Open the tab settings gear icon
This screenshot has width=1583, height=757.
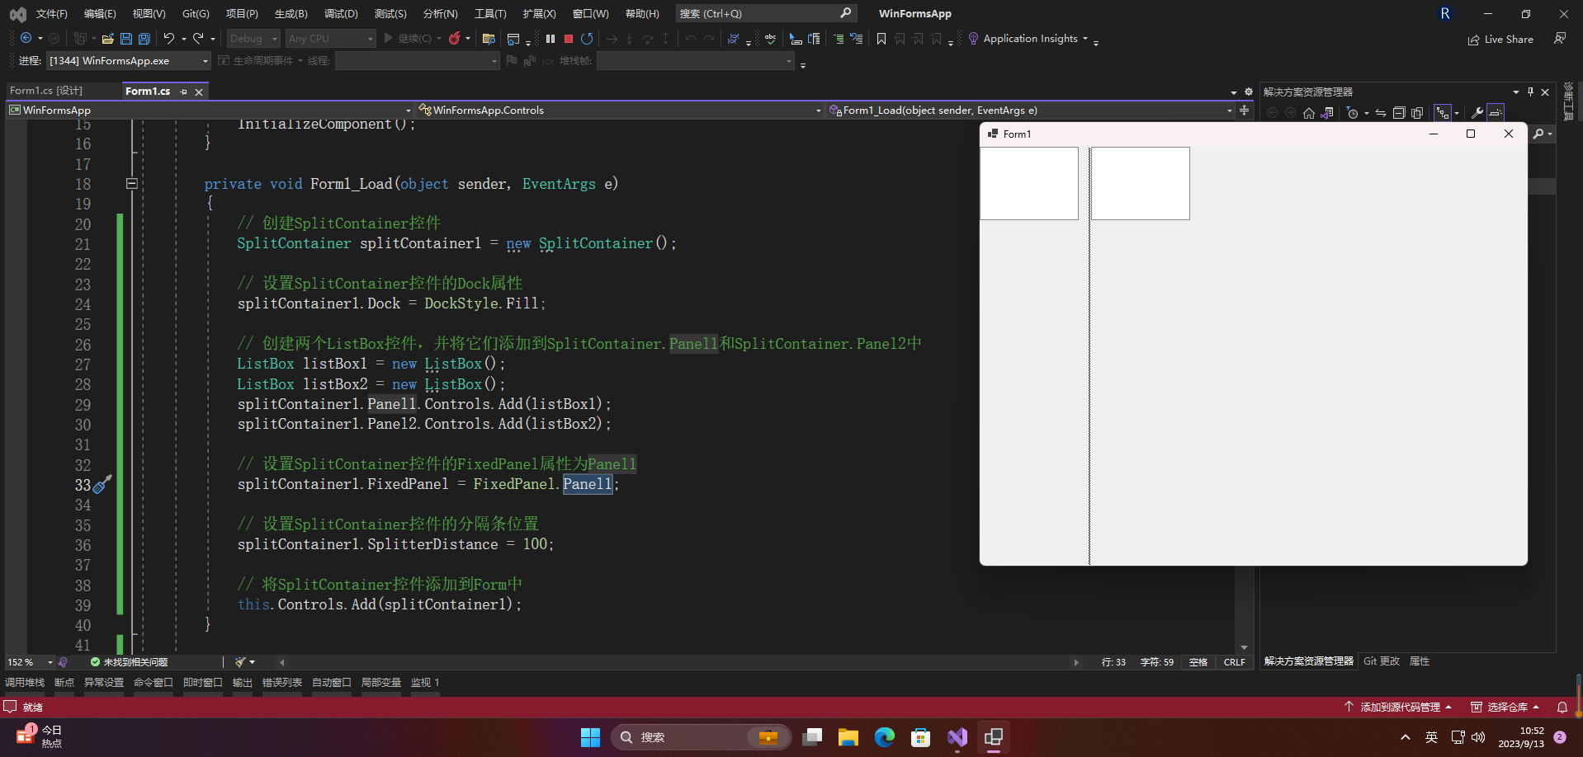click(1249, 92)
